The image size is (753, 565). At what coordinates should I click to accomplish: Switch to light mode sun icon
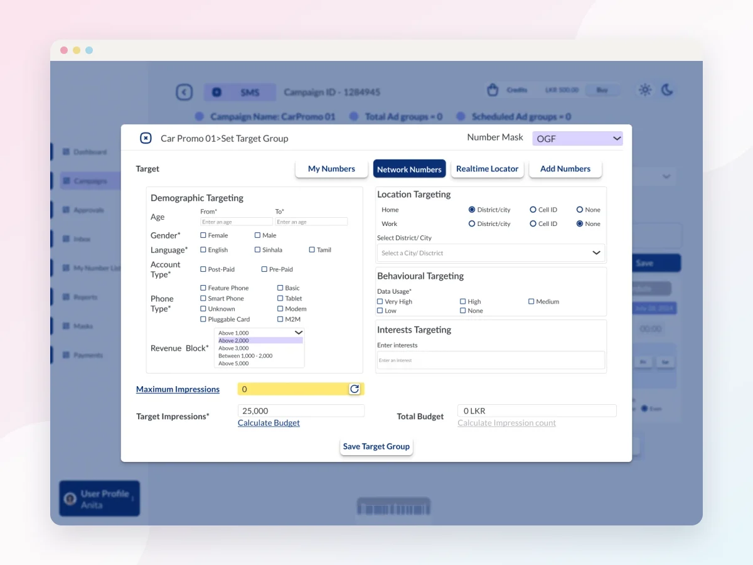point(645,90)
